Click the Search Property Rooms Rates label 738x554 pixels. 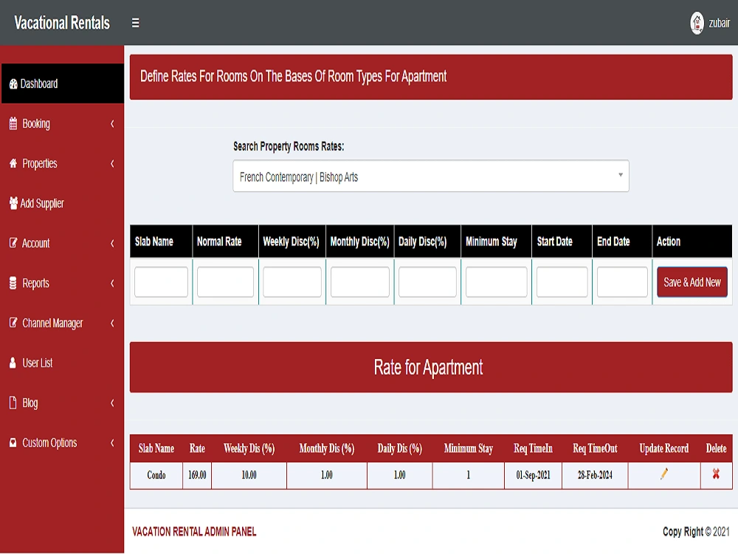point(289,146)
